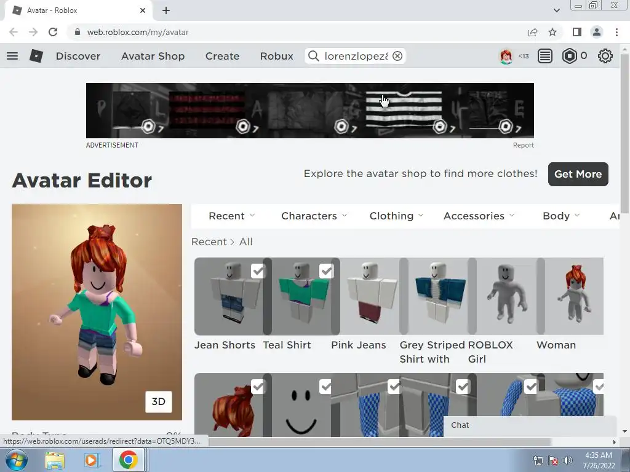Click the address bar URL
This screenshot has width=630, height=472.
click(x=138, y=32)
